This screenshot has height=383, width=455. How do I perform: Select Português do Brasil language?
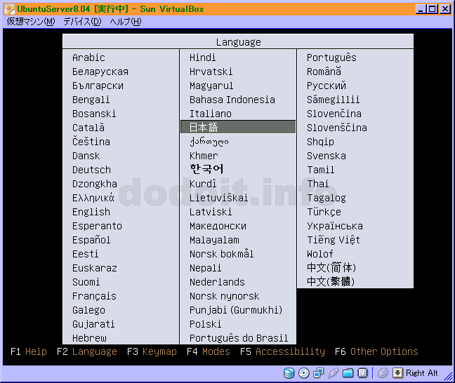pos(239,338)
